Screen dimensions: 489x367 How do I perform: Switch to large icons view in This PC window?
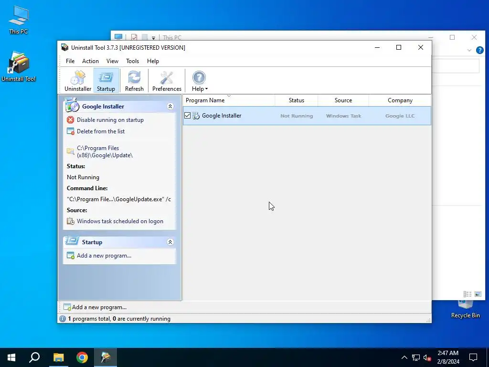[478, 294]
